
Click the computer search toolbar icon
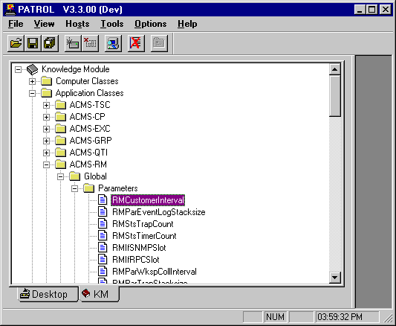tap(113, 43)
